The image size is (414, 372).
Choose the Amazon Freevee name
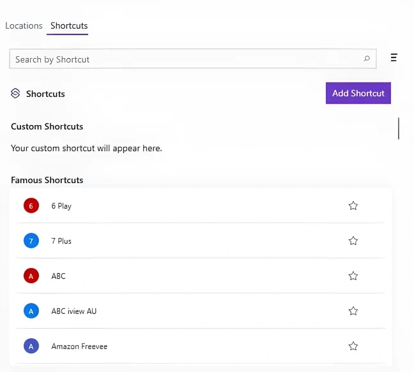click(x=79, y=346)
